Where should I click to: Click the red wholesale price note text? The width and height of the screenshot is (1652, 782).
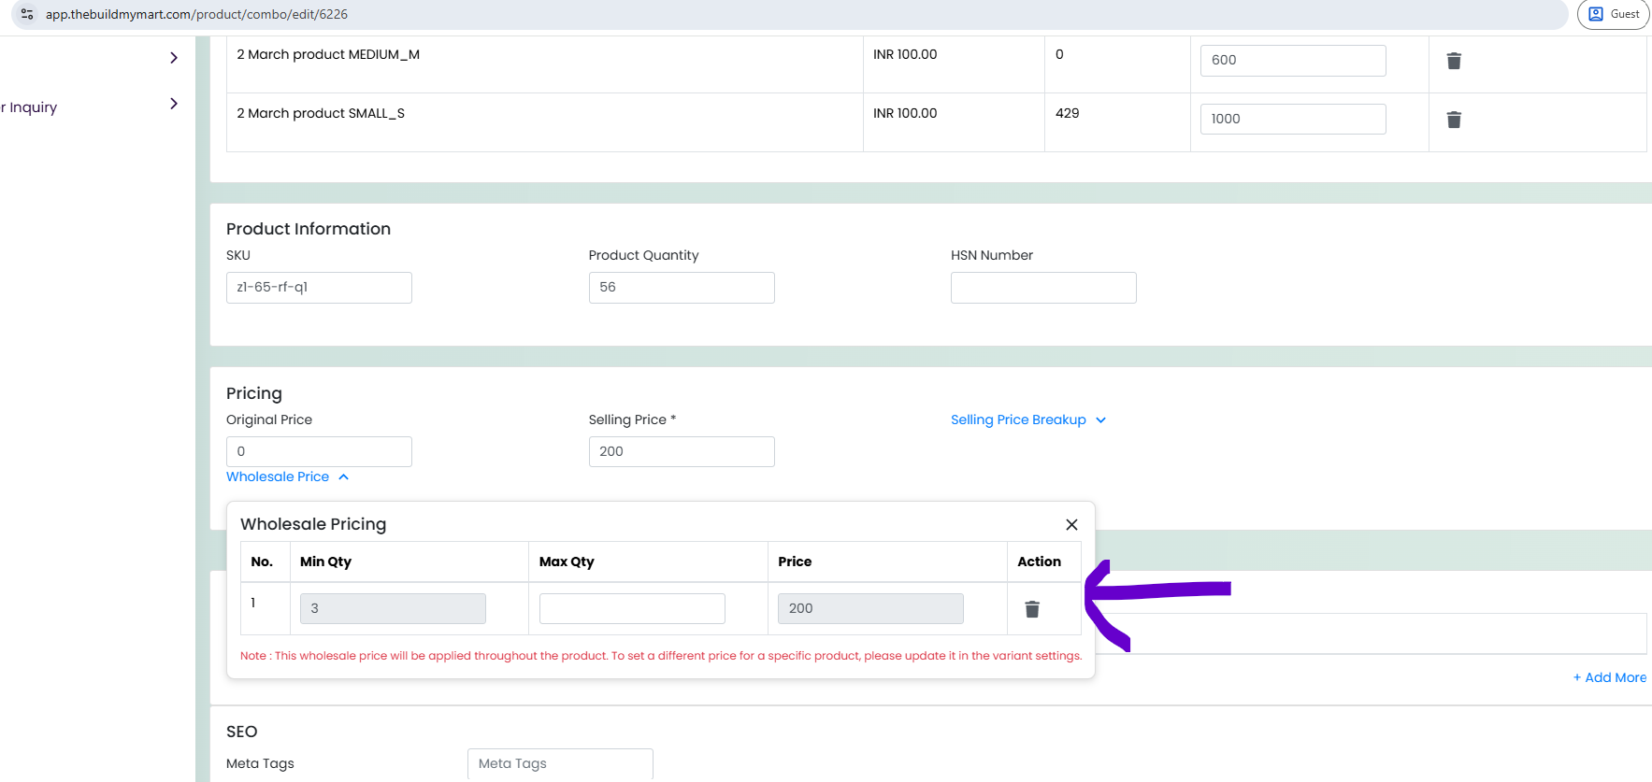point(661,656)
